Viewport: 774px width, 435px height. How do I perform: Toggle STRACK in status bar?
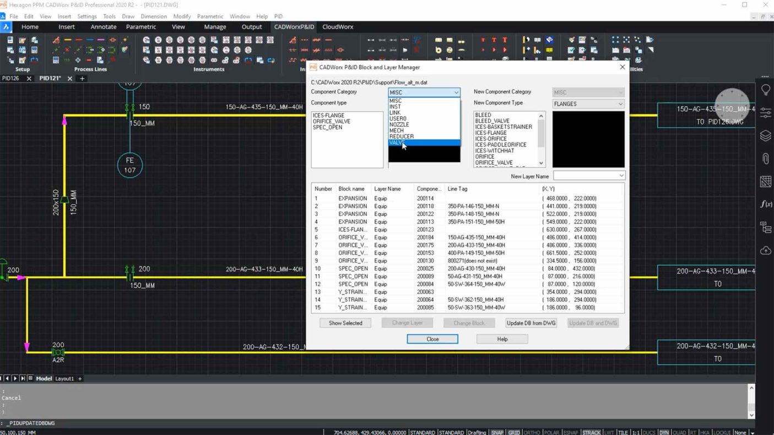point(592,432)
